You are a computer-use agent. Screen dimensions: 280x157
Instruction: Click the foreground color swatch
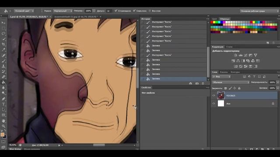tap(2, 135)
